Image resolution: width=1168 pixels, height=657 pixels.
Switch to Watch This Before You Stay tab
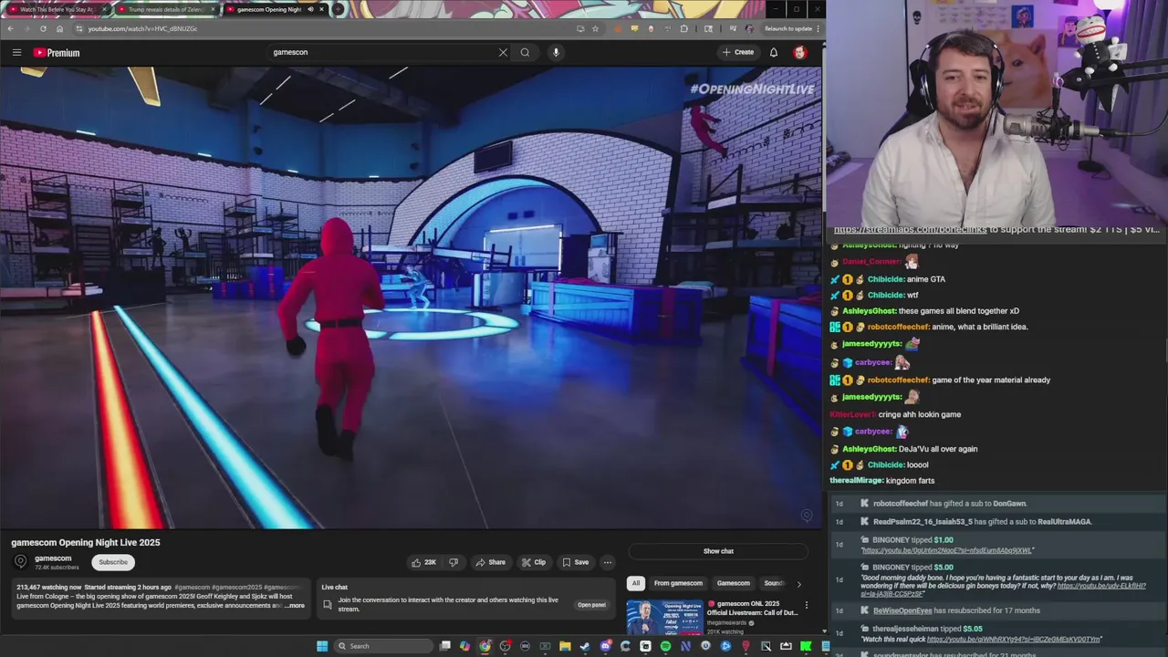pyautogui.click(x=55, y=9)
